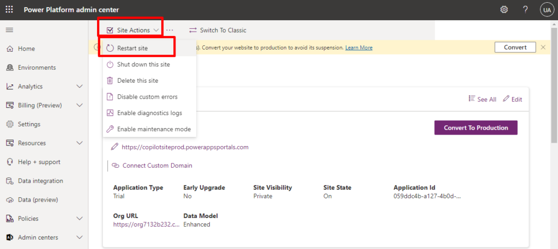Click Switch To Classic
This screenshot has width=558, height=249.
click(x=217, y=30)
